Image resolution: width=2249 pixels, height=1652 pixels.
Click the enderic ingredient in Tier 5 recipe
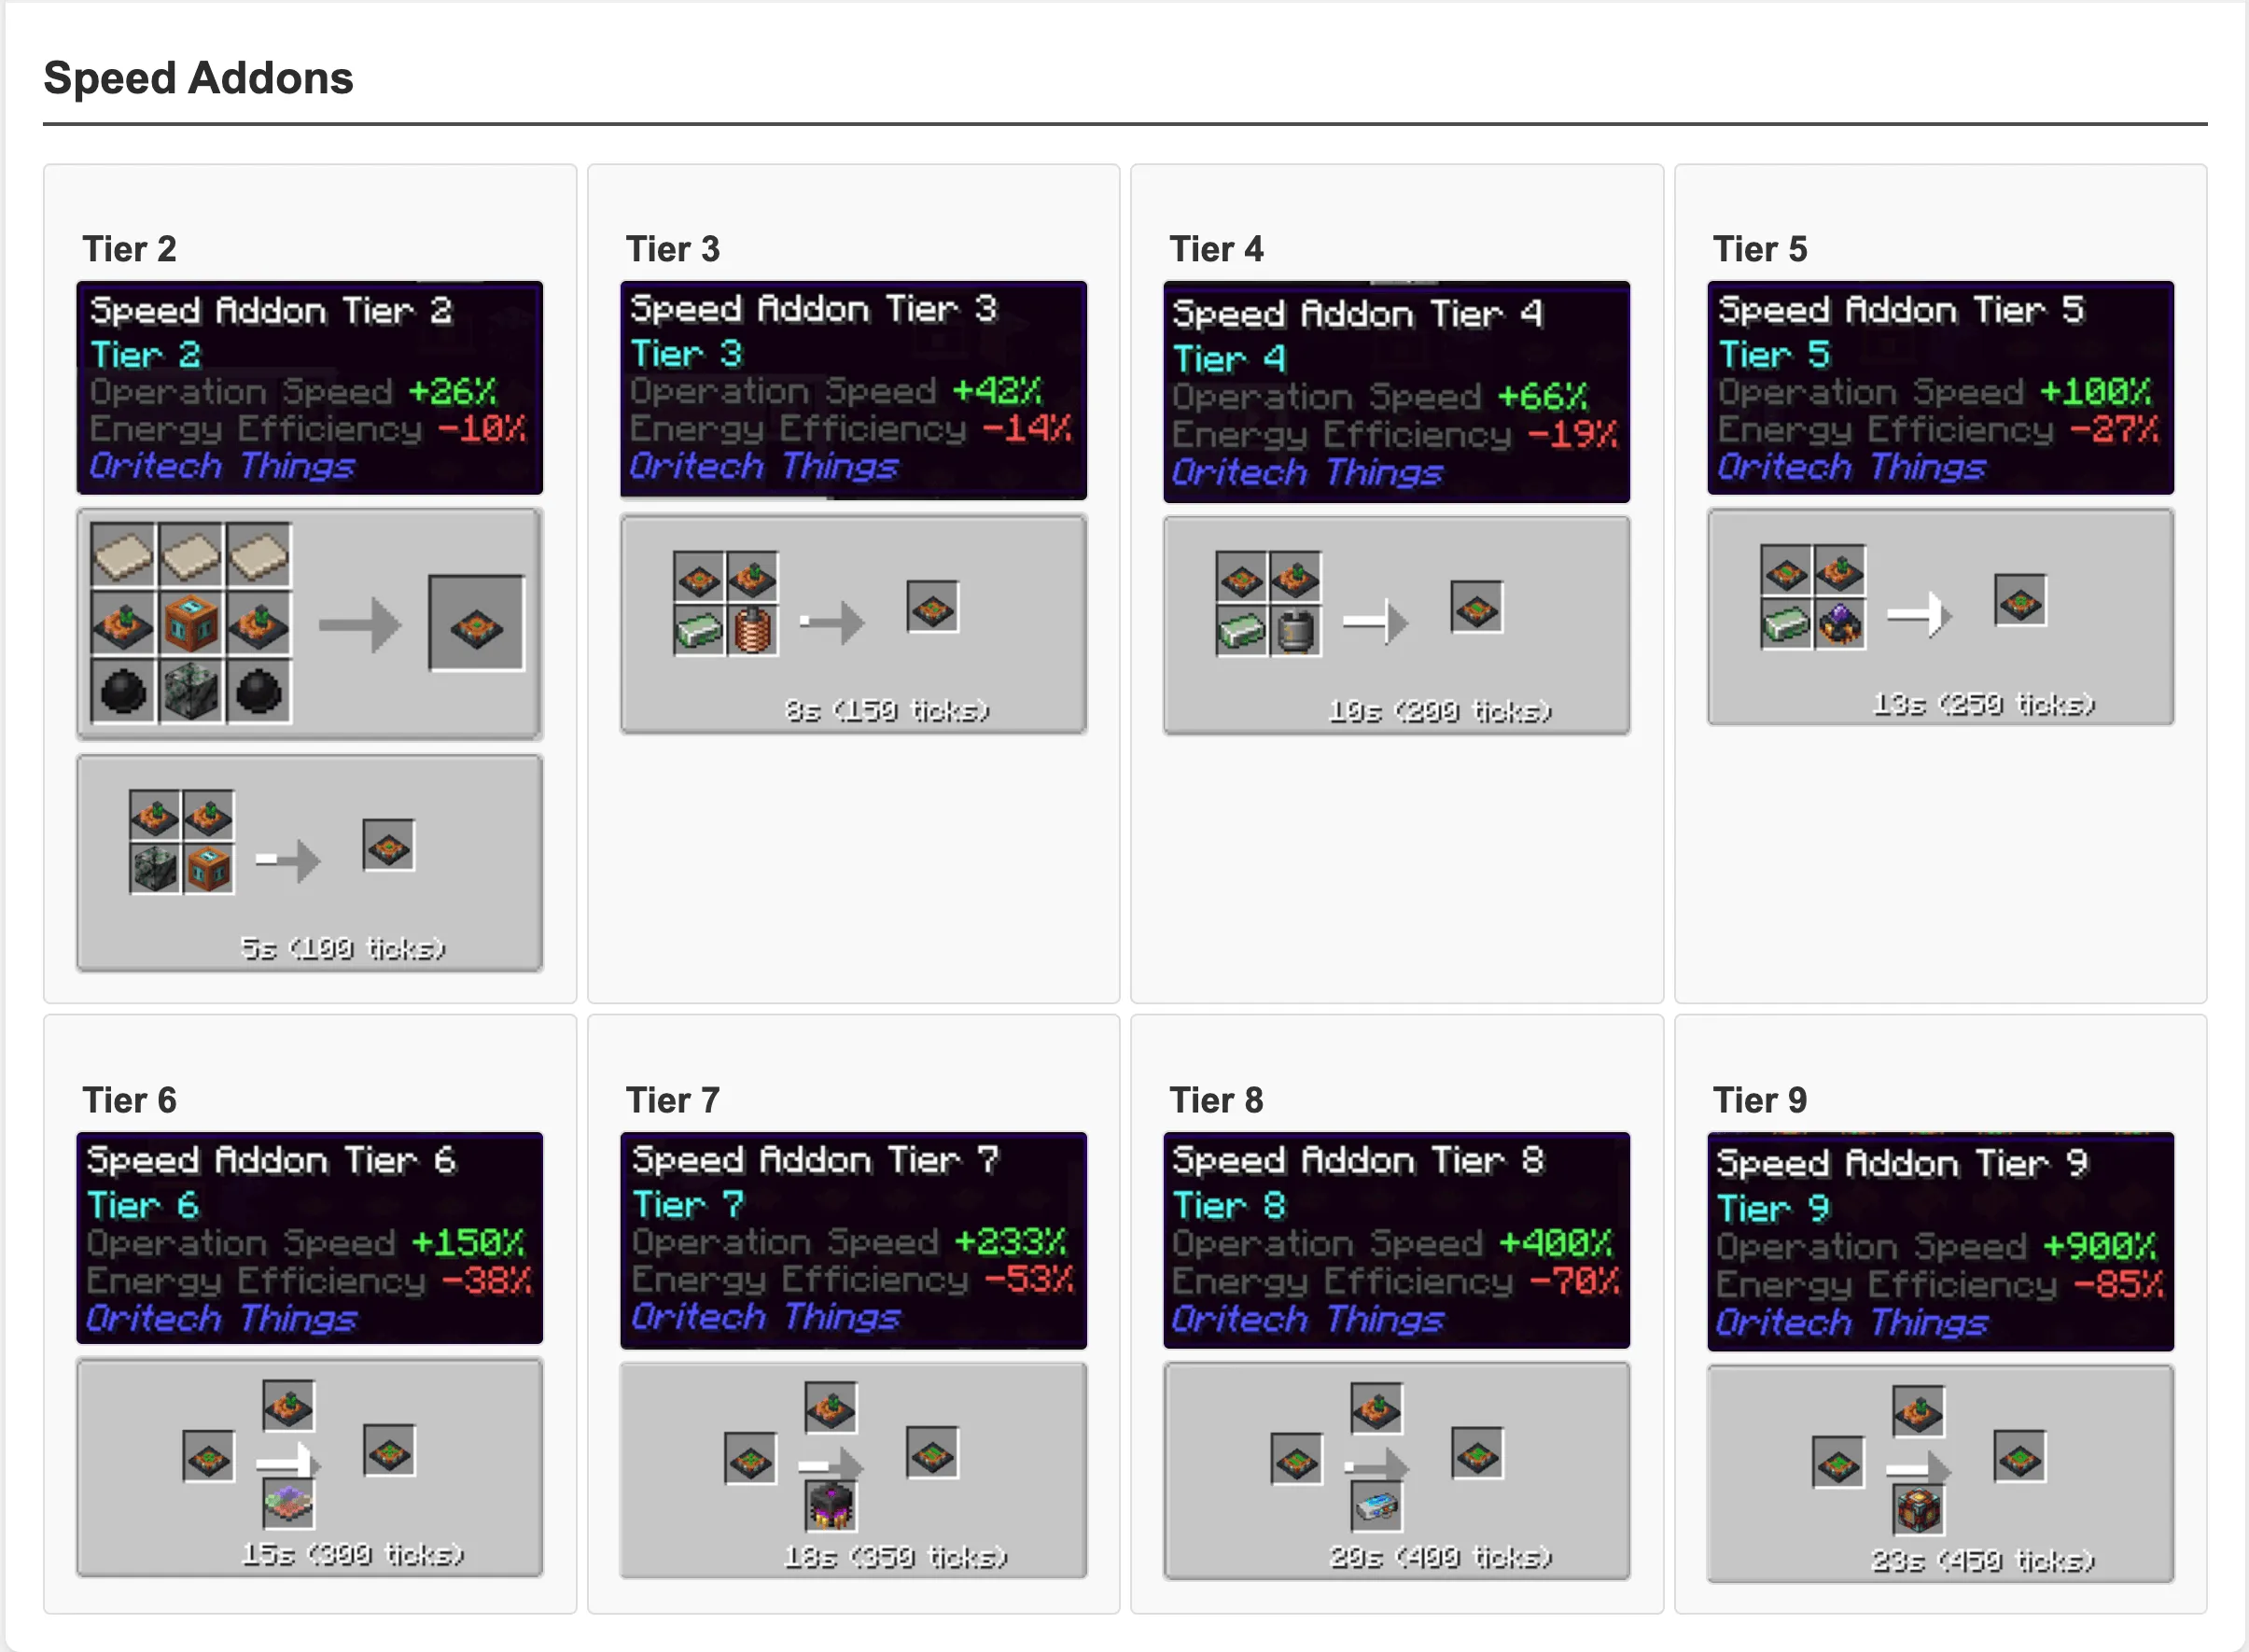[1839, 626]
